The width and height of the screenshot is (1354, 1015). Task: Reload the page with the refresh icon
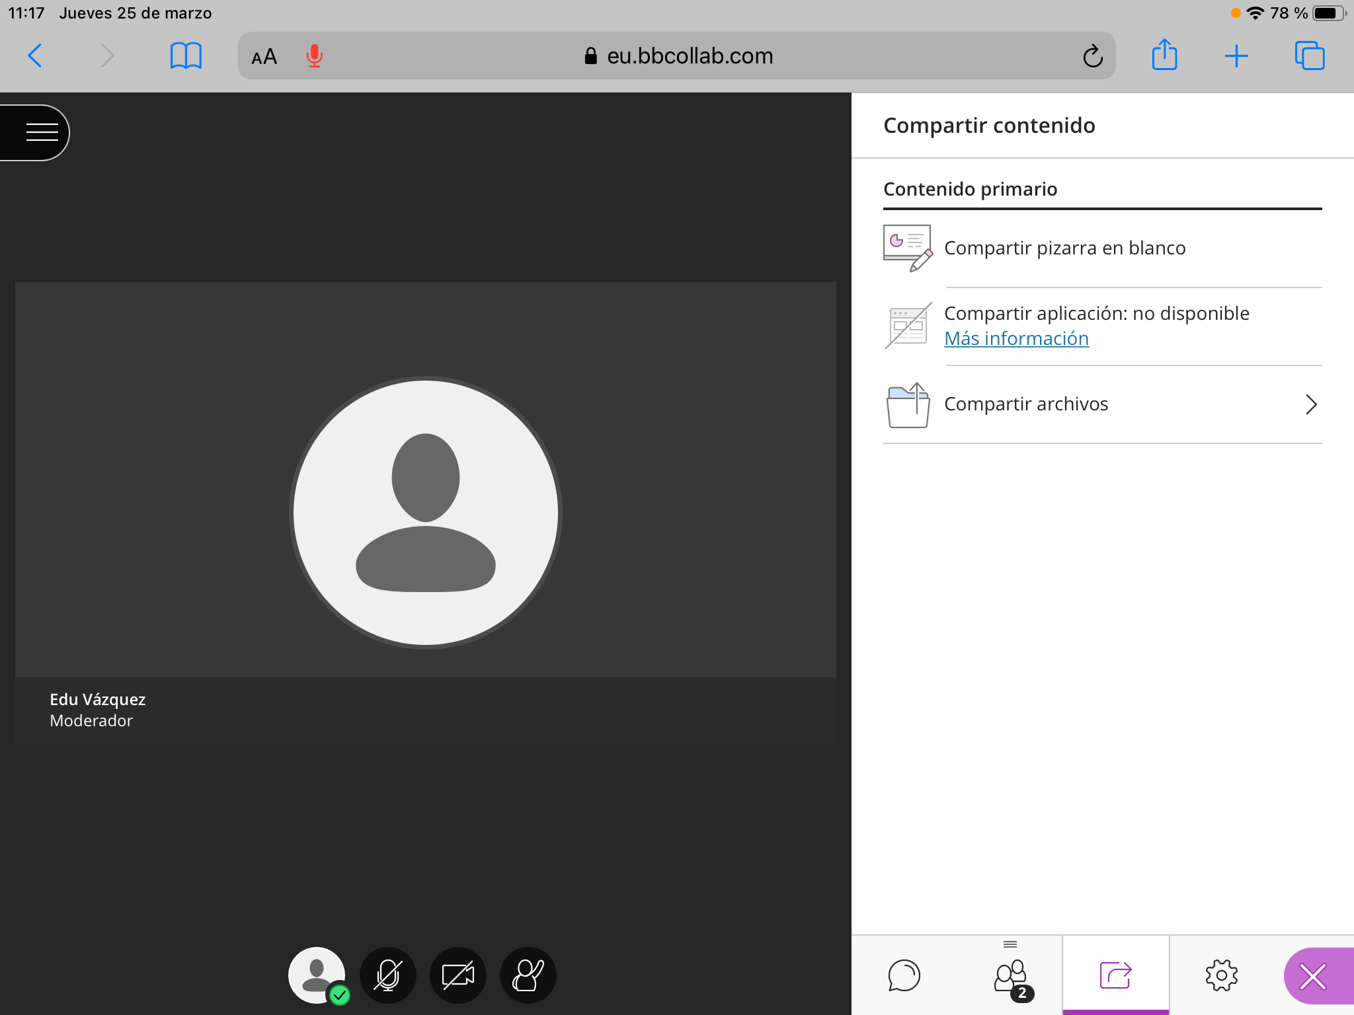point(1093,56)
